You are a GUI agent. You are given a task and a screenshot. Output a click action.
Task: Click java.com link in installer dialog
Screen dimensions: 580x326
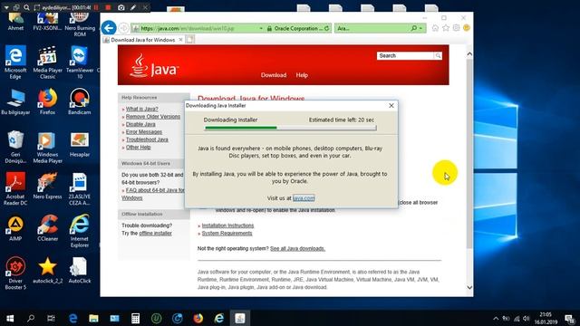(304, 198)
